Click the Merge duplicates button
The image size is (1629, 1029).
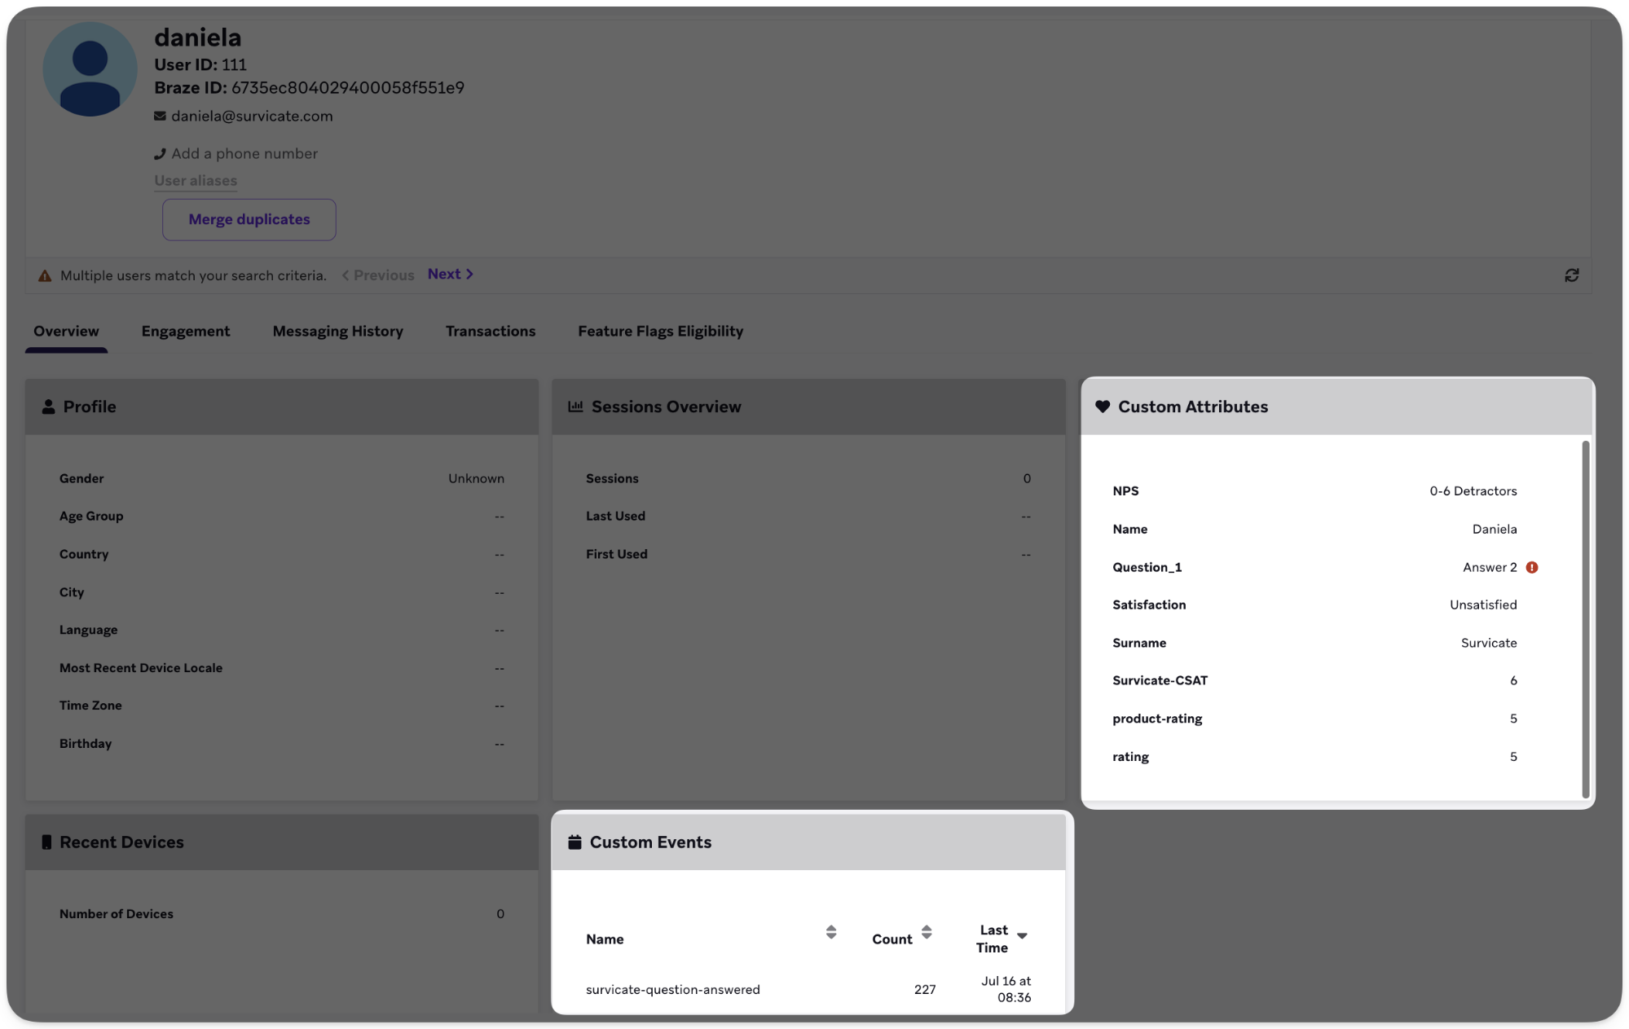point(249,219)
